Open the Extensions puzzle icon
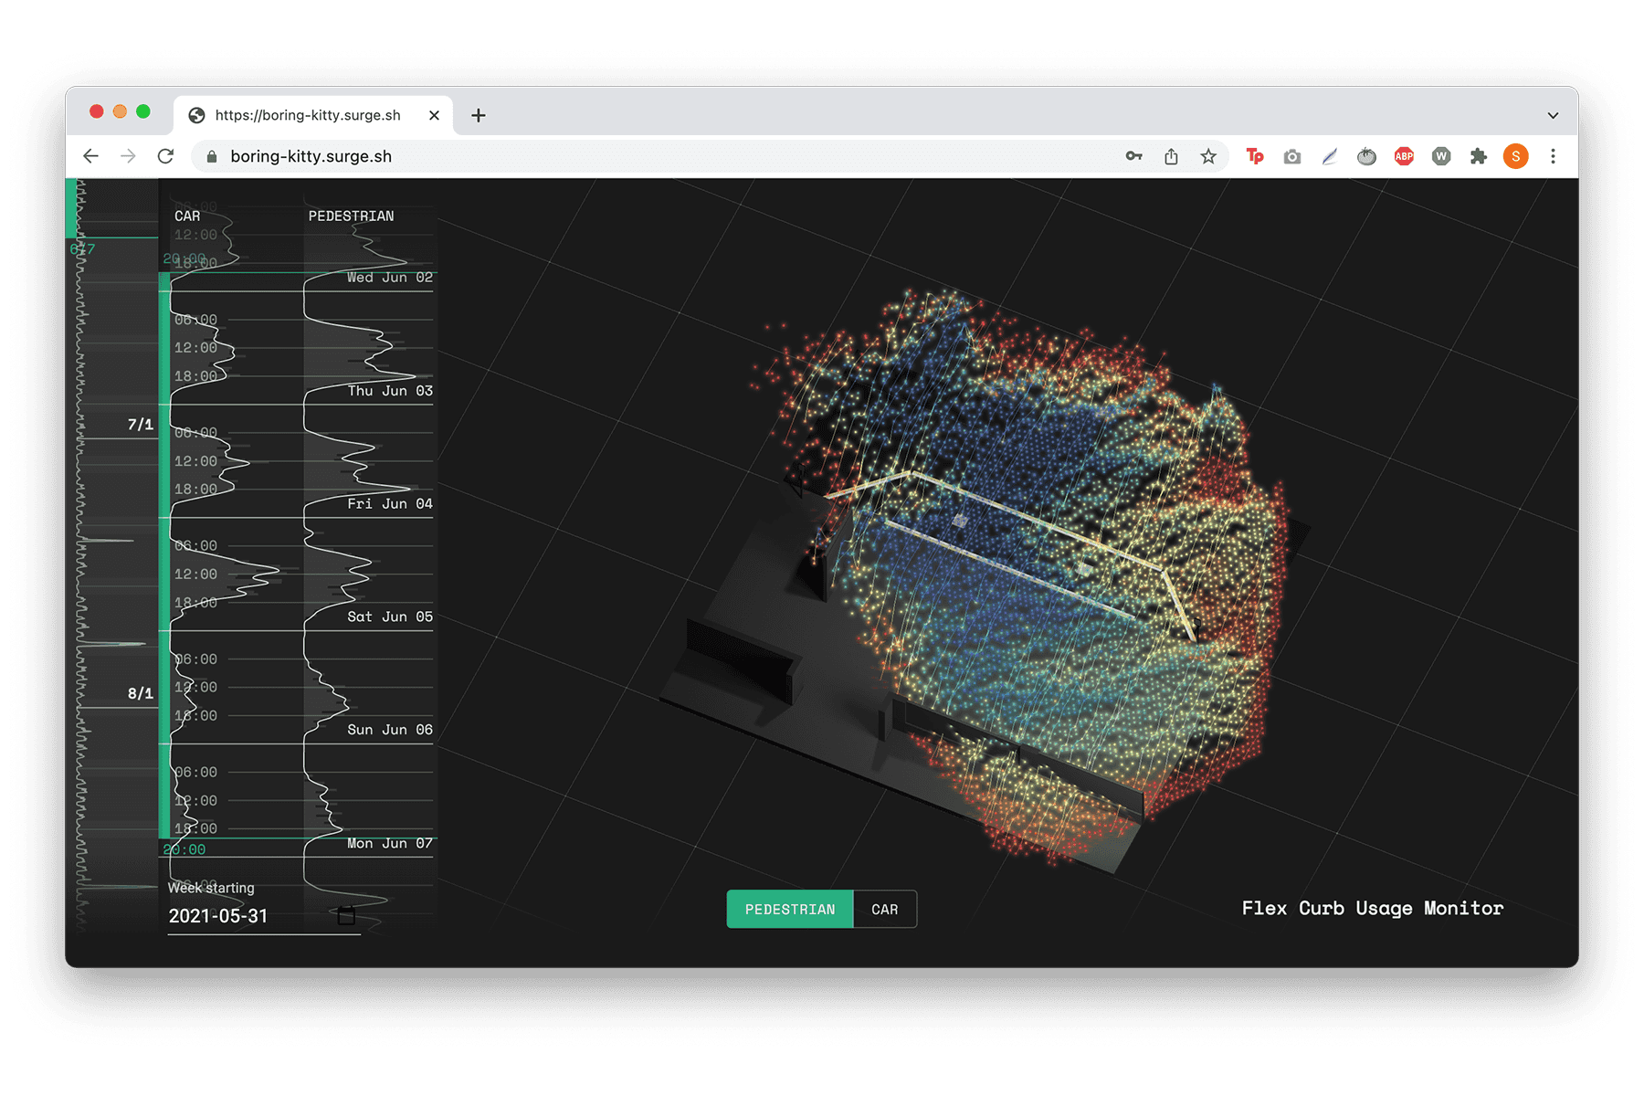This screenshot has height=1096, width=1644. pyautogui.click(x=1478, y=156)
